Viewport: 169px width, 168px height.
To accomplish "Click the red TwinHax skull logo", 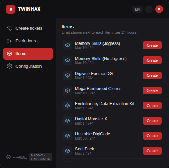I will (11, 9).
